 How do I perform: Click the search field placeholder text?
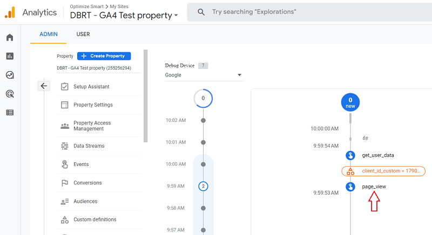pos(254,12)
